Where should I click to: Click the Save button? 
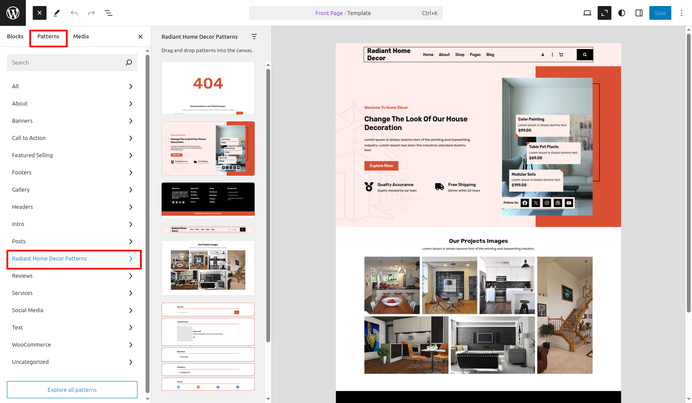click(x=660, y=13)
